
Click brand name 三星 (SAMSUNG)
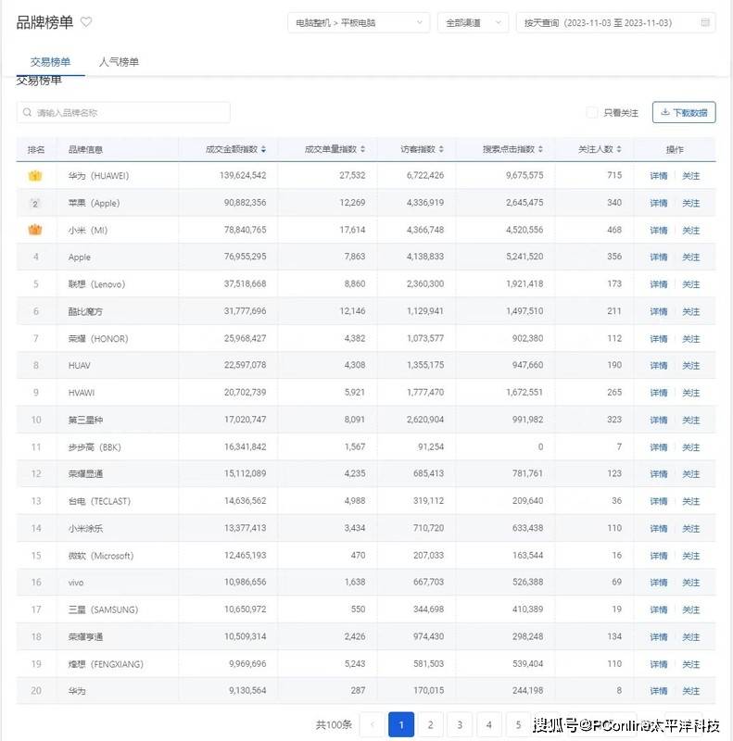[x=103, y=610]
